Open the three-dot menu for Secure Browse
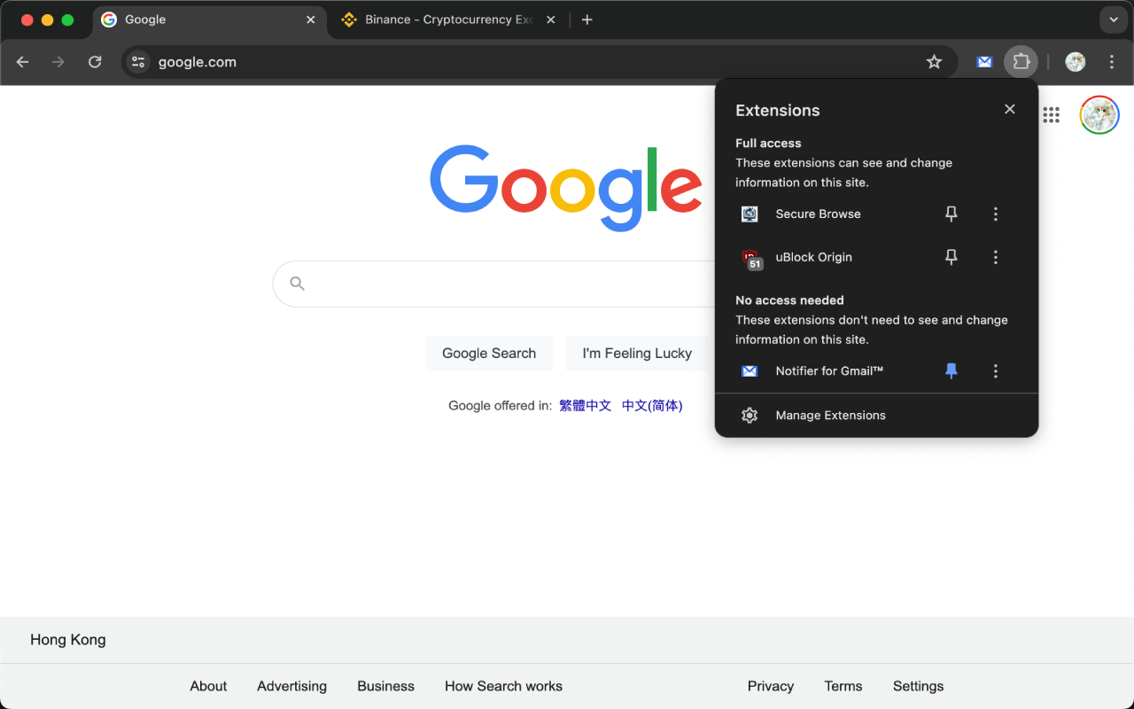The image size is (1134, 709). tap(996, 214)
